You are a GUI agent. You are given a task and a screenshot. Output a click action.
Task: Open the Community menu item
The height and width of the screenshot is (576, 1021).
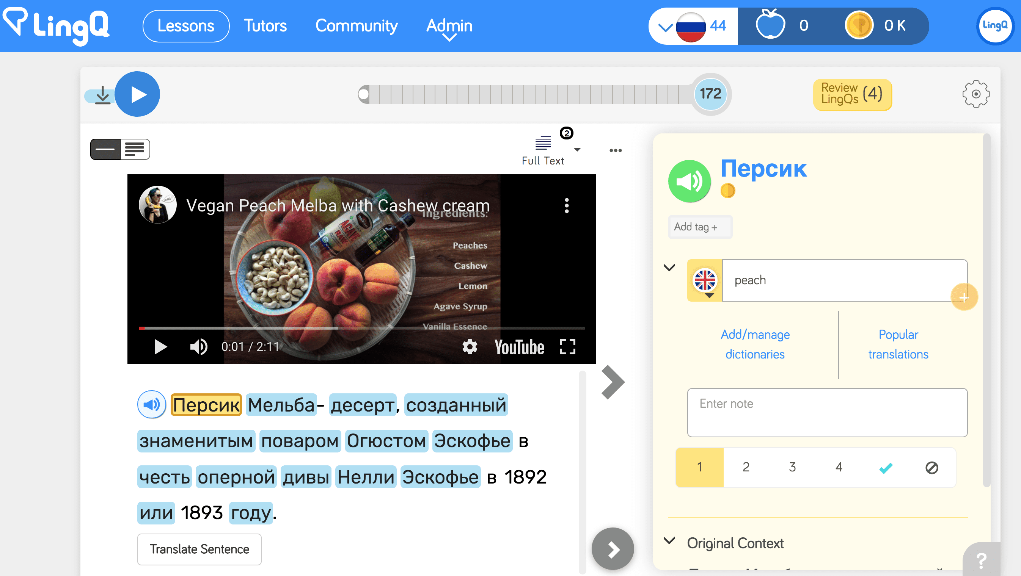[356, 26]
